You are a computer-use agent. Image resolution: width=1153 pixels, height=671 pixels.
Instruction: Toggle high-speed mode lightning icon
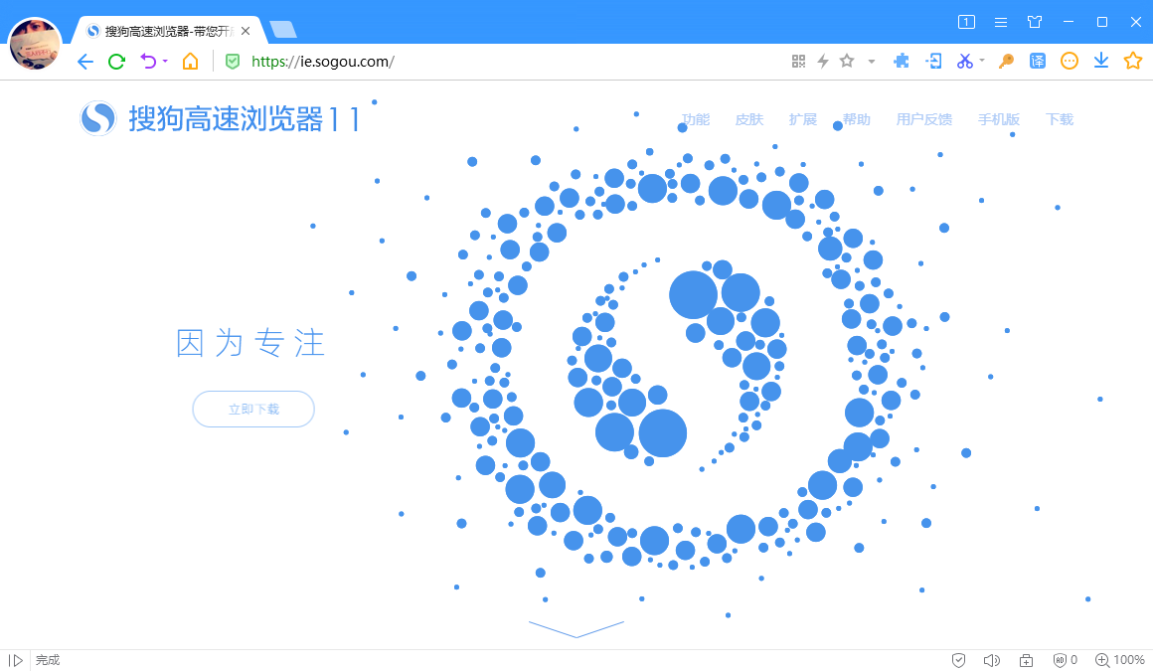[823, 62]
